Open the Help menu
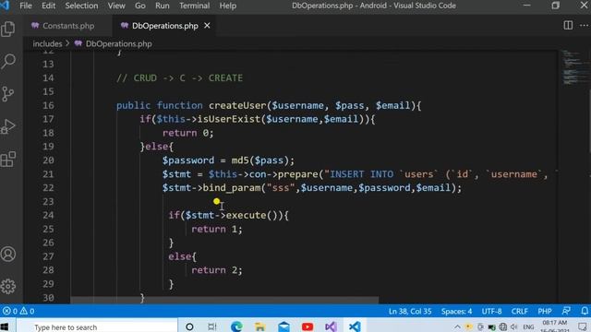 click(228, 6)
